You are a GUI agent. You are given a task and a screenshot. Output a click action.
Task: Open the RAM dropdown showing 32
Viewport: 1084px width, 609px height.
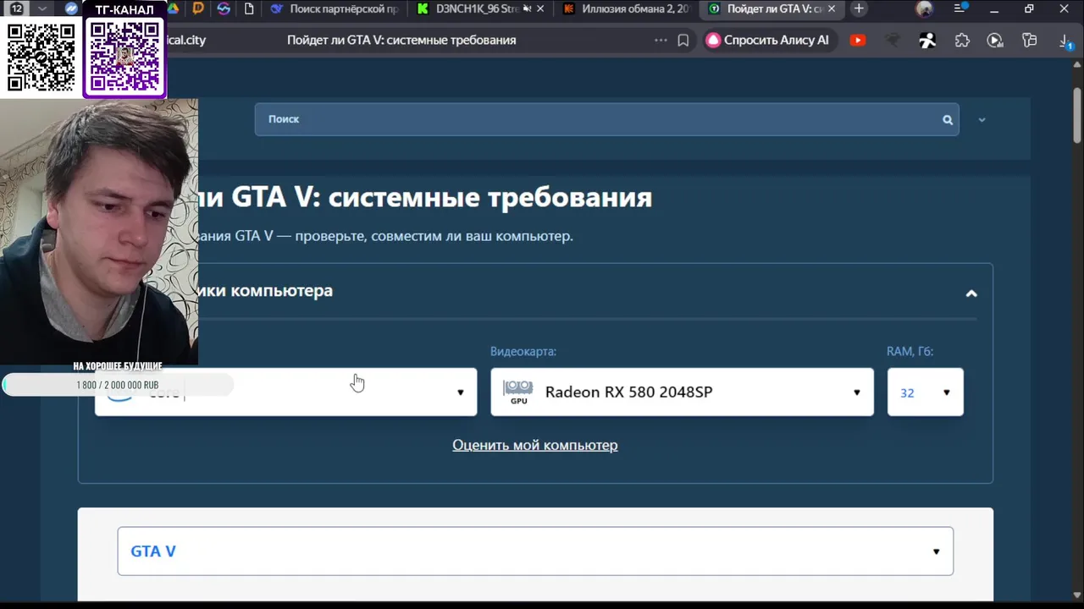point(925,392)
